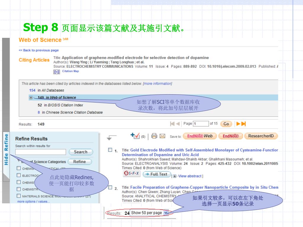
Task: Open the Citation Map icon
Action: (x=57, y=72)
